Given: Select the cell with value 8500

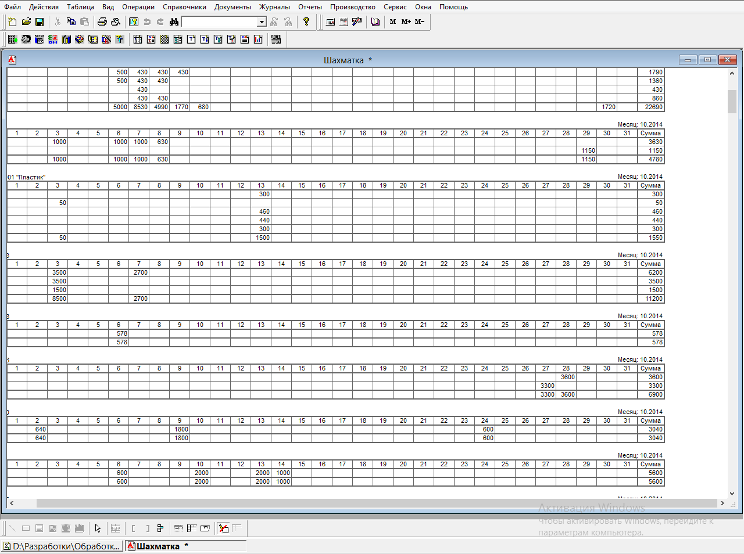Looking at the screenshot, I should [58, 298].
